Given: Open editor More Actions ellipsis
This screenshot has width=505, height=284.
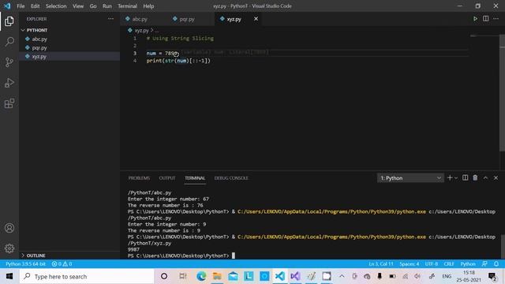Looking at the screenshot, I should tap(496, 19).
